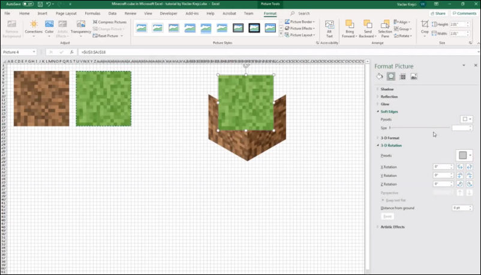The image size is (481, 275).
Task: Open the File menu
Action: [7, 14]
